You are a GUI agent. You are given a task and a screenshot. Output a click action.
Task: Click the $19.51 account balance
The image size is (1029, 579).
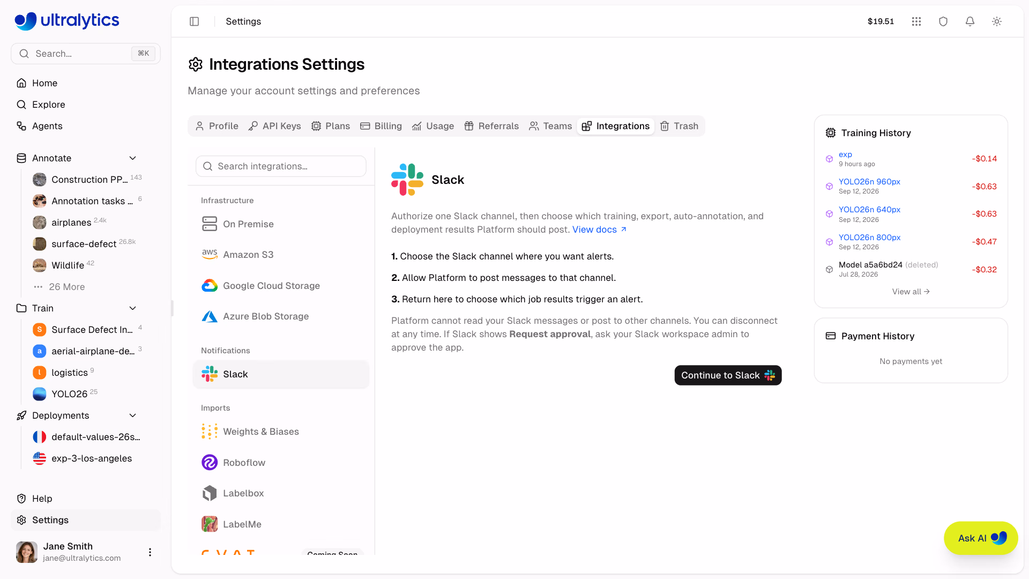pyautogui.click(x=881, y=21)
